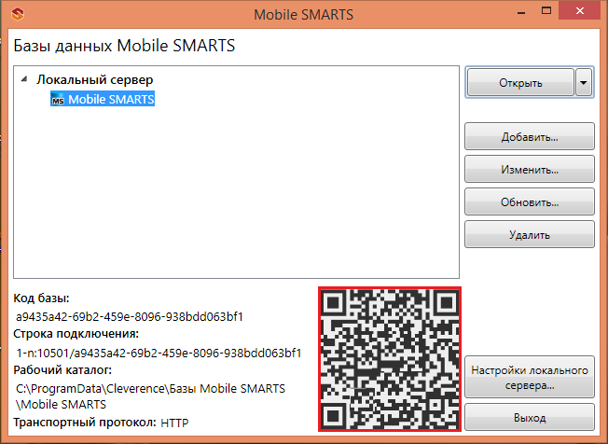Click the working folder path C:\ProgramData\Cleverence
Viewport: 608px width, 444px height.
(150, 396)
